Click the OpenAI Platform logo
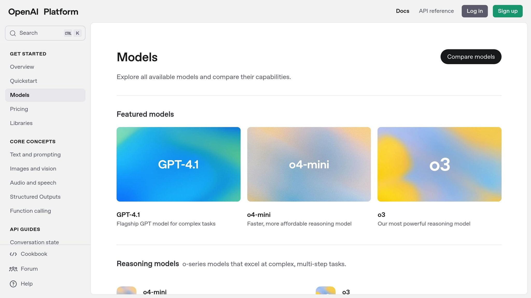Image resolution: width=531 pixels, height=298 pixels. (x=43, y=12)
